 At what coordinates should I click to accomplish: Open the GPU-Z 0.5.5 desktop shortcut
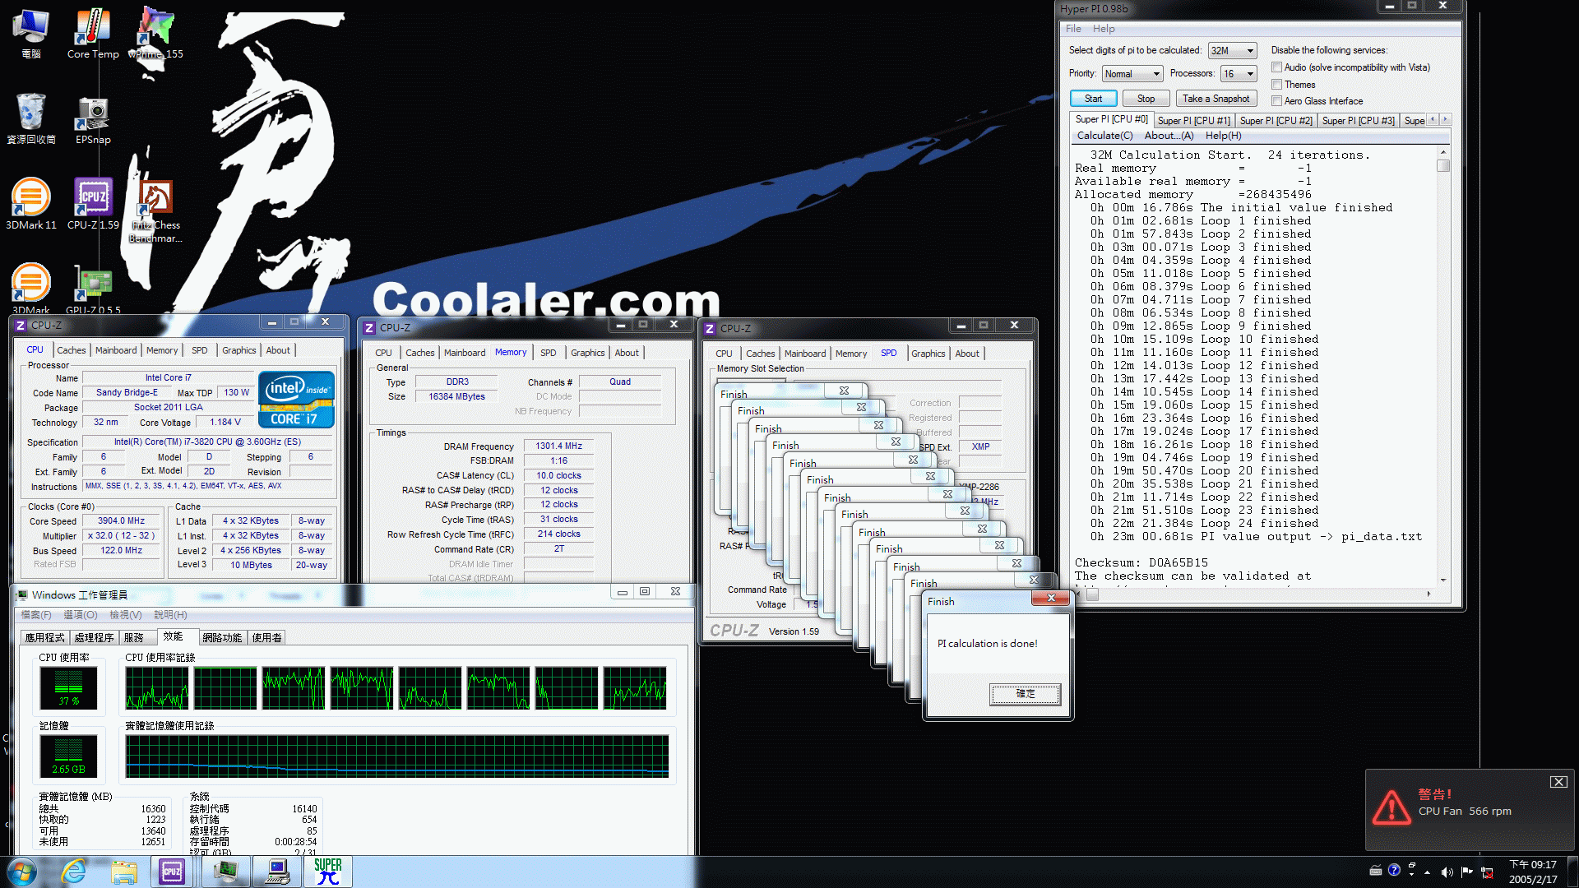[x=93, y=289]
